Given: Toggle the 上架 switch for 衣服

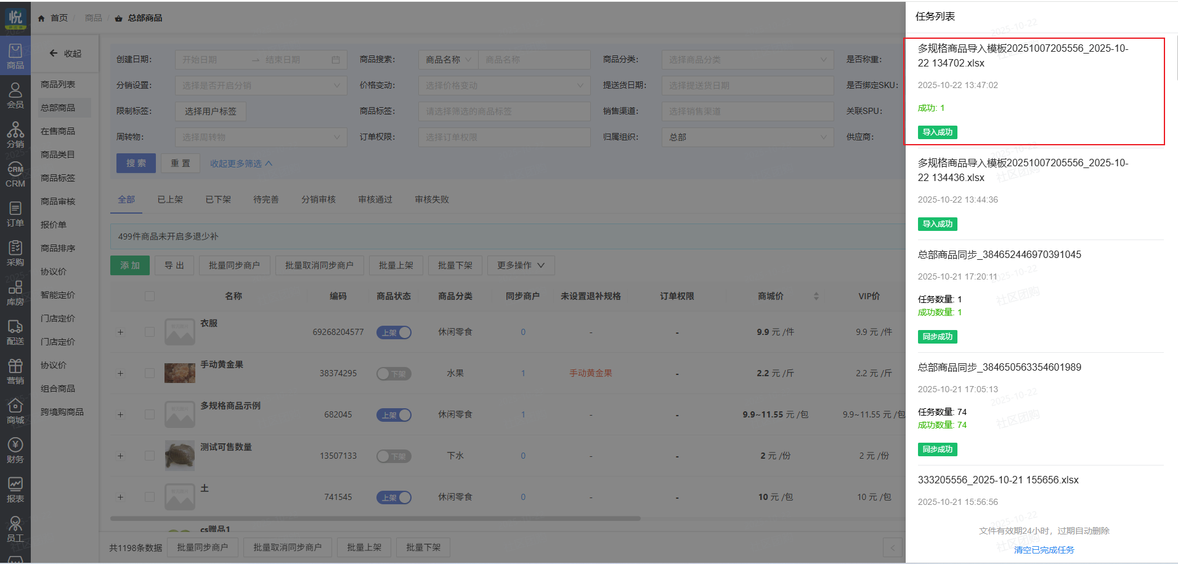Looking at the screenshot, I should point(394,332).
